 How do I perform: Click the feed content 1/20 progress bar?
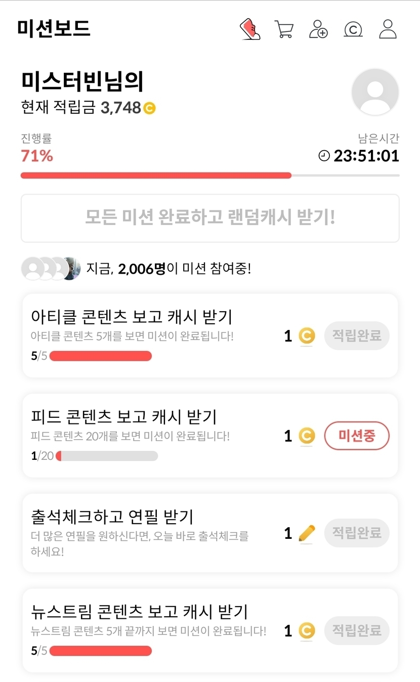pos(107,456)
